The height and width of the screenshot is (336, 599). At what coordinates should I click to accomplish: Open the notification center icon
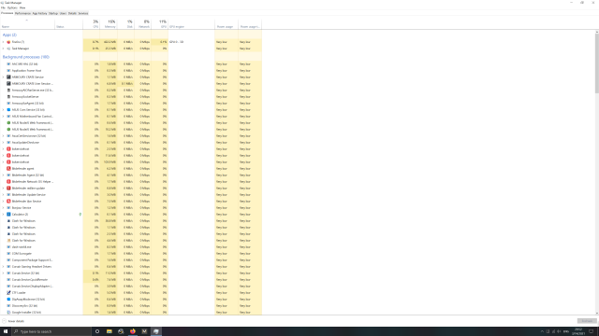pyautogui.click(x=592, y=331)
